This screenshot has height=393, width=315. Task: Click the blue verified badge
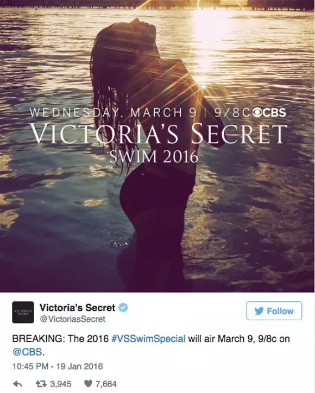click(x=123, y=307)
